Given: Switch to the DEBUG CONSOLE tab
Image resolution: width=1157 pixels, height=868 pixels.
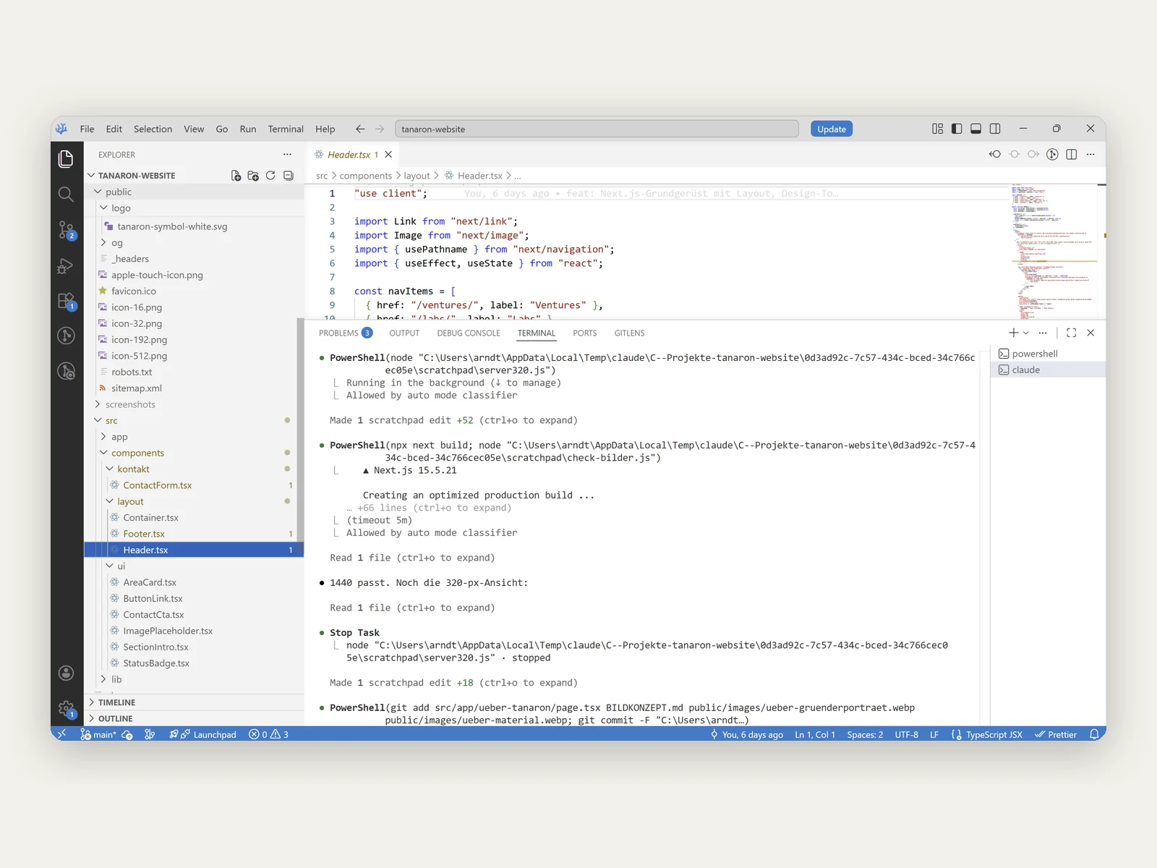Looking at the screenshot, I should click(x=469, y=333).
